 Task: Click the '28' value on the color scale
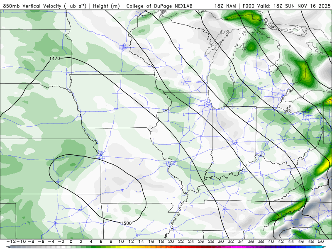(211, 242)
